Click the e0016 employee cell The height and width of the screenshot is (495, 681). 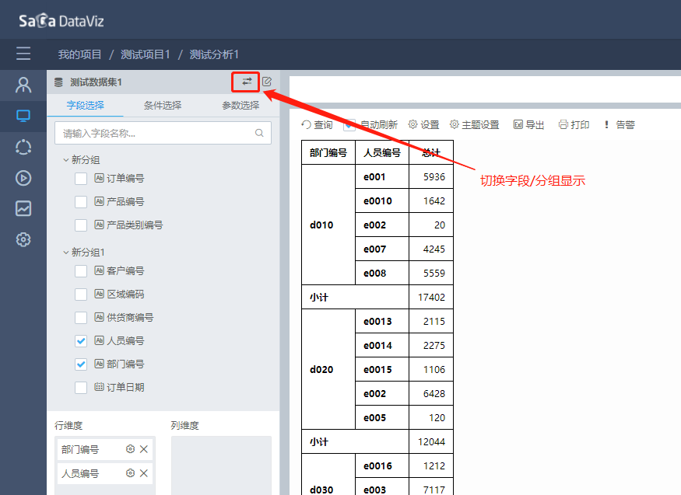[382, 466]
